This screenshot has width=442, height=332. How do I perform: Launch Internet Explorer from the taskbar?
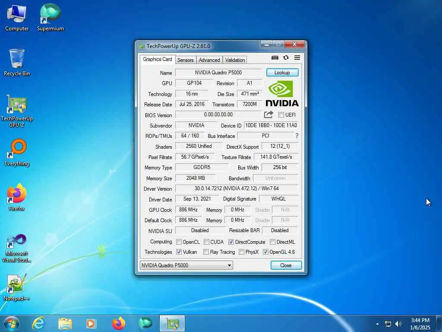(x=38, y=323)
